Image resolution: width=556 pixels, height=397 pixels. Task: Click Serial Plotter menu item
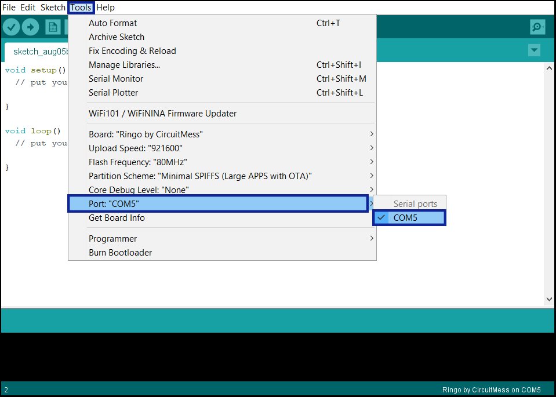[114, 93]
